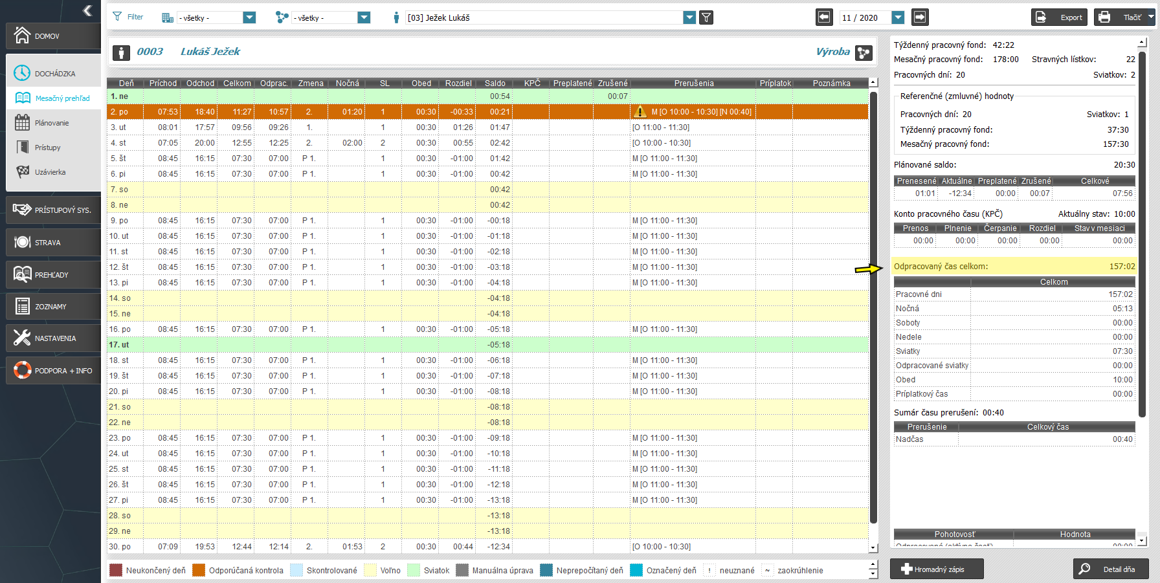Click the Dochádzka clock icon
The width and height of the screenshot is (1160, 583).
(22, 73)
